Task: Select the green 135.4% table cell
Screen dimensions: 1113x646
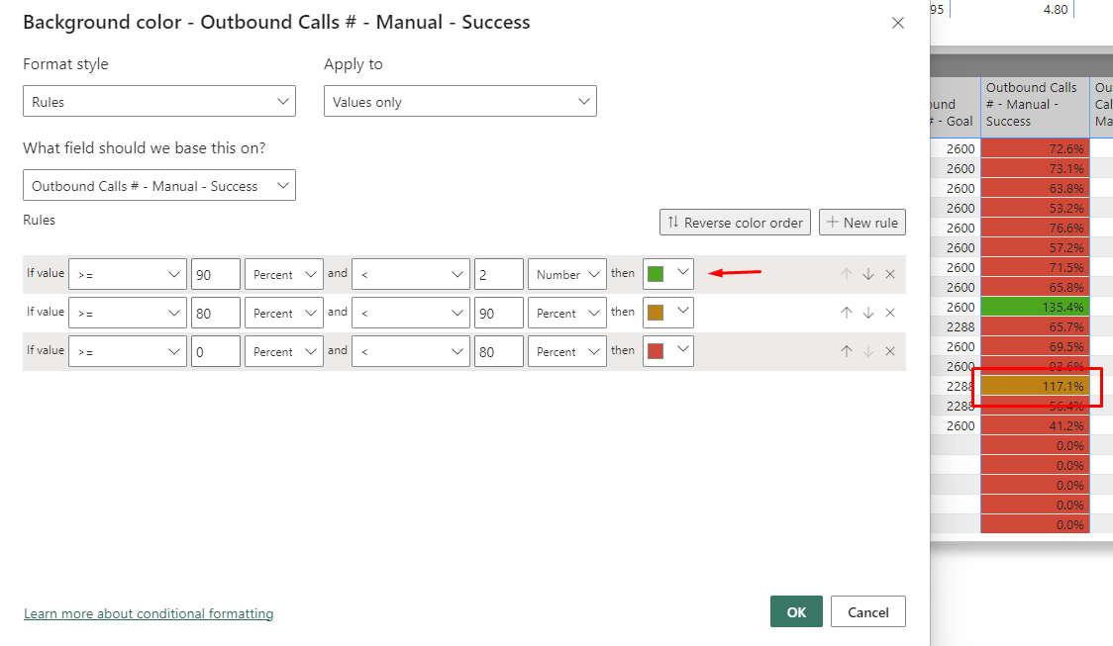Action: (x=1035, y=307)
